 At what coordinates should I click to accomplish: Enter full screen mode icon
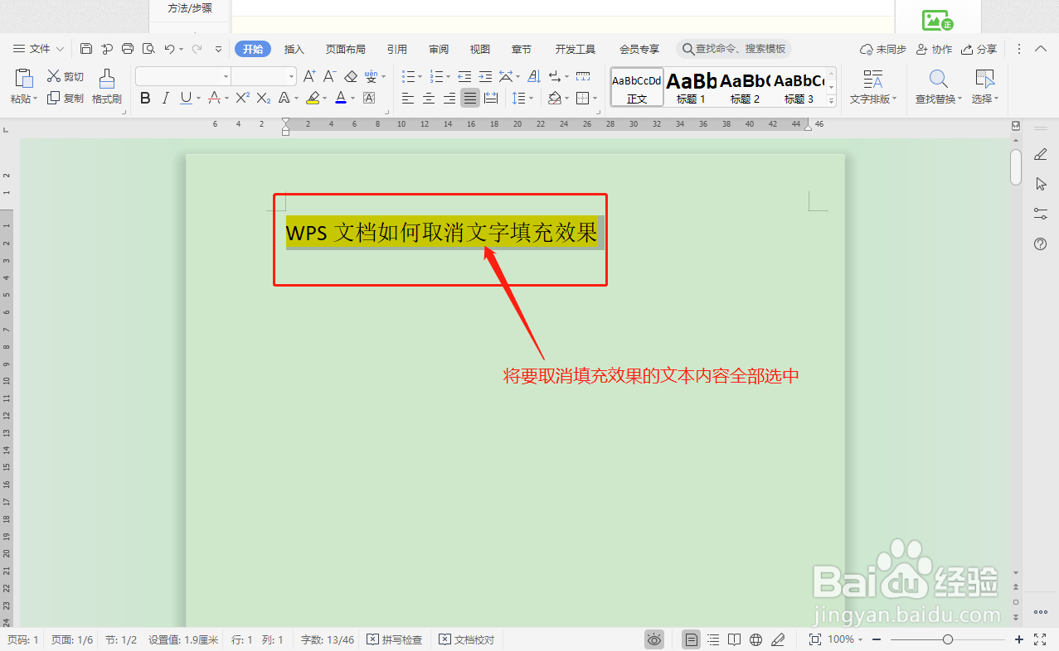(1041, 639)
